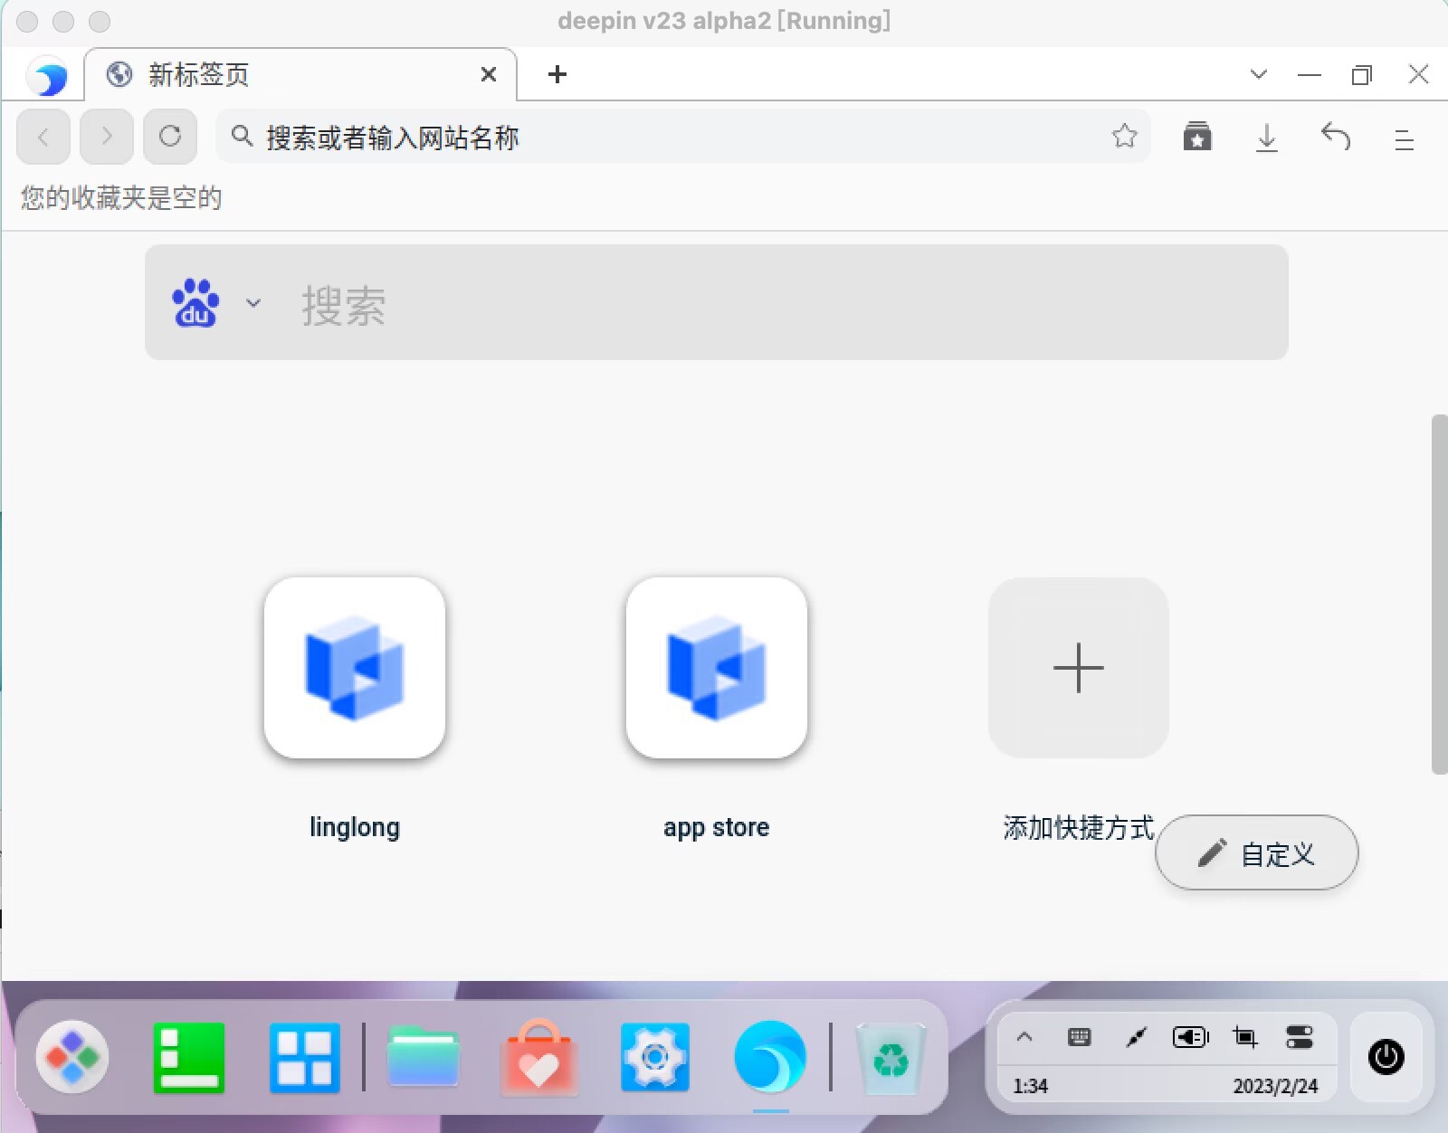The image size is (1448, 1133).
Task: Click the battery tray icon
Action: pos(1190,1037)
